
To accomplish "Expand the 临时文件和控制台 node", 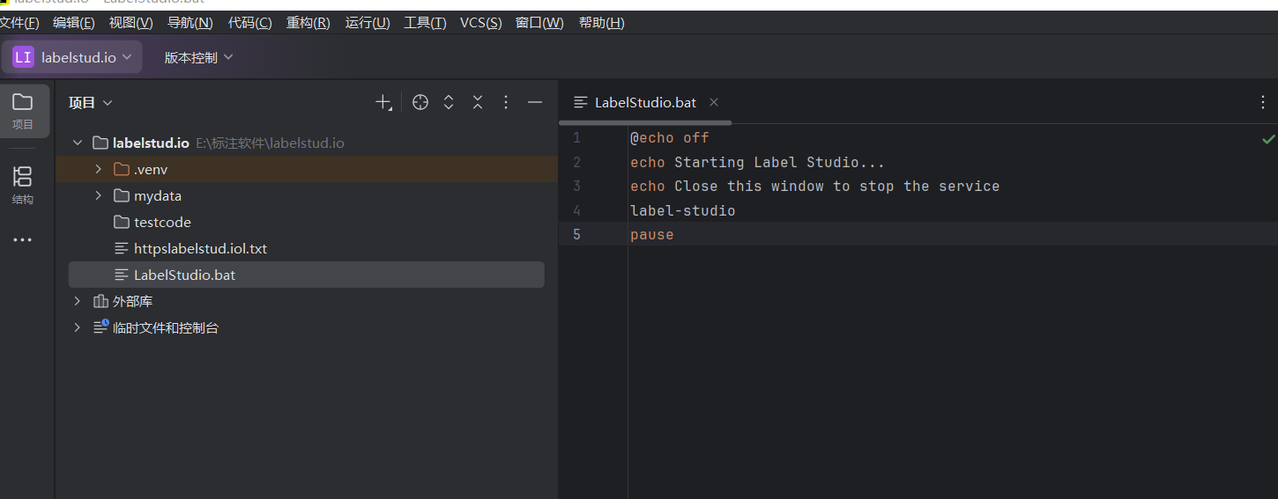I will [x=78, y=327].
